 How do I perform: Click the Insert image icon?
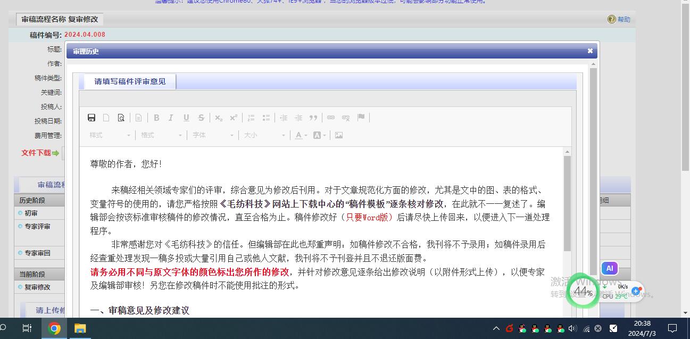pyautogui.click(x=339, y=135)
